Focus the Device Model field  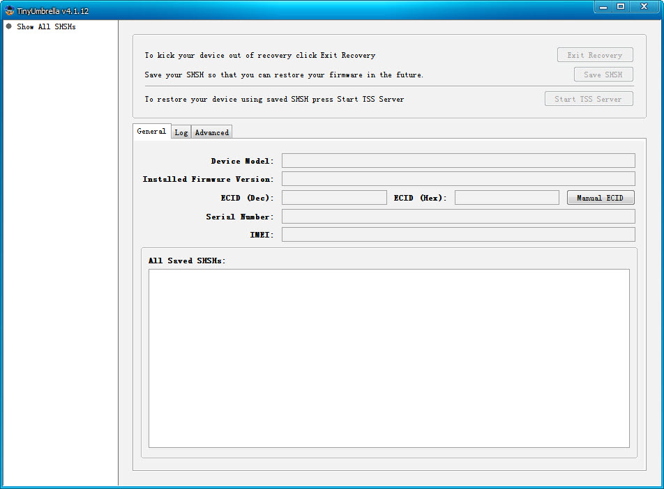point(458,161)
